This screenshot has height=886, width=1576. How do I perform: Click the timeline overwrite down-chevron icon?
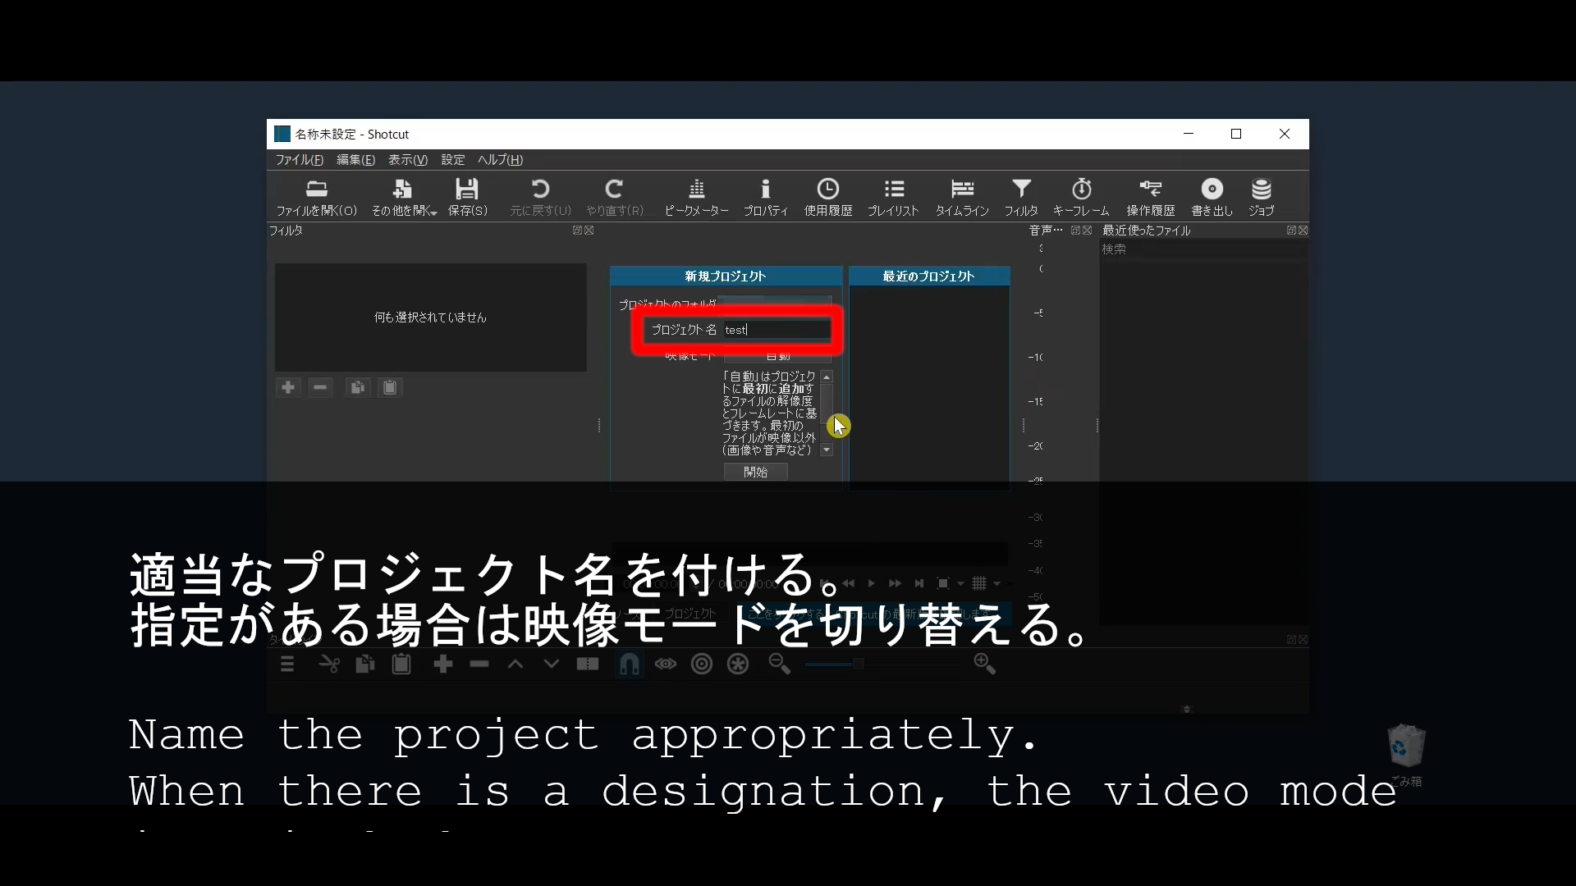point(552,664)
